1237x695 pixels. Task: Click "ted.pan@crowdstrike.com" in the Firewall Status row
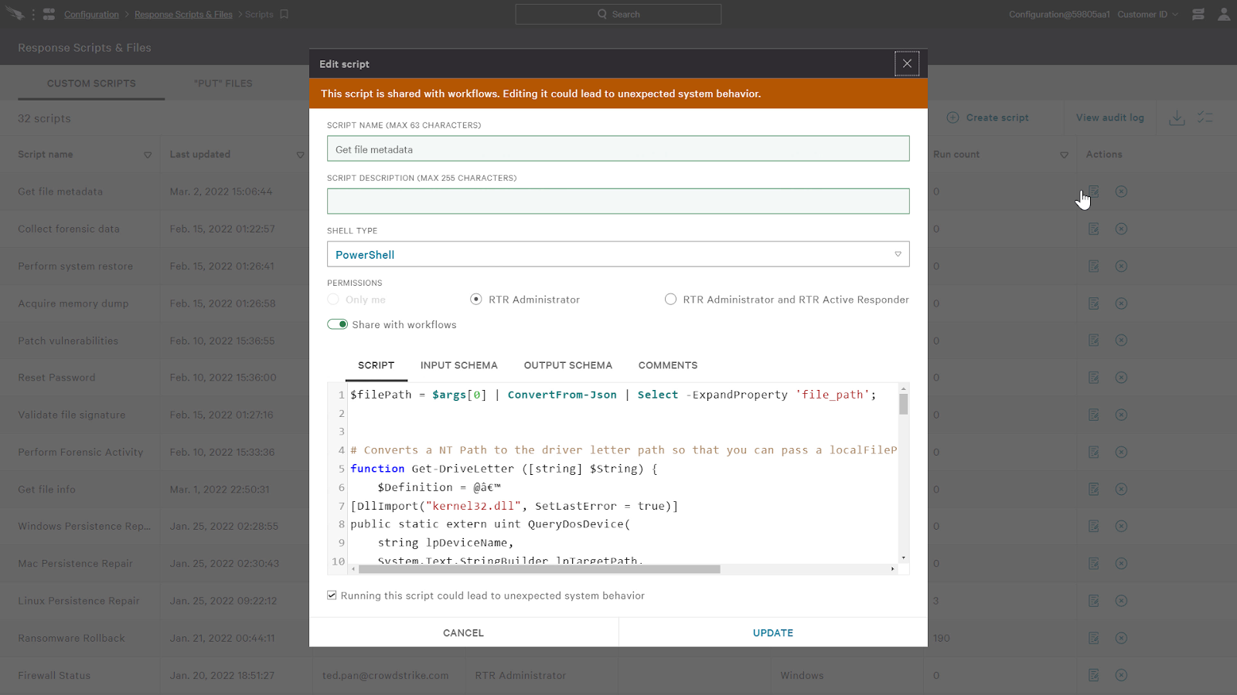385,675
